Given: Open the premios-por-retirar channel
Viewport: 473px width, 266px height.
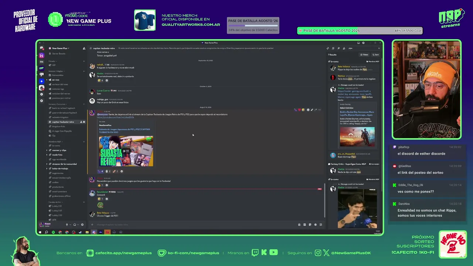Looking at the screenshot, I should pos(61,98).
